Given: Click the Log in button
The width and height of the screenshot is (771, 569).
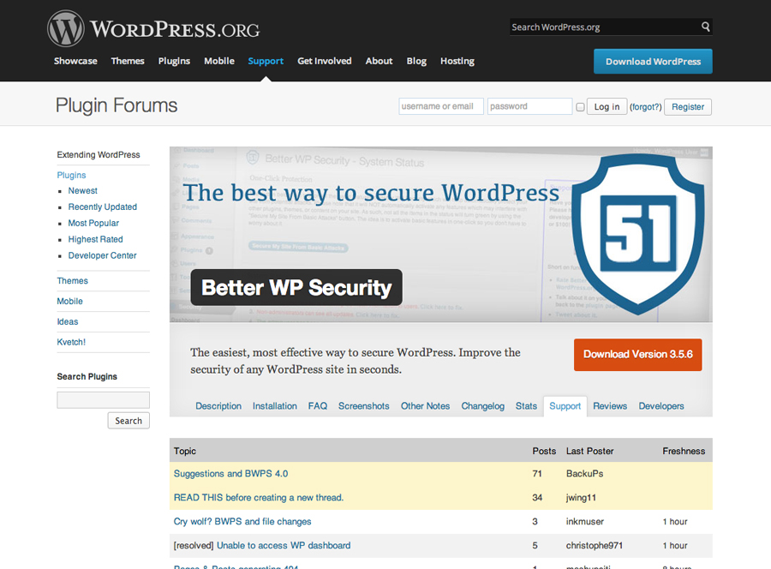Looking at the screenshot, I should click(607, 107).
